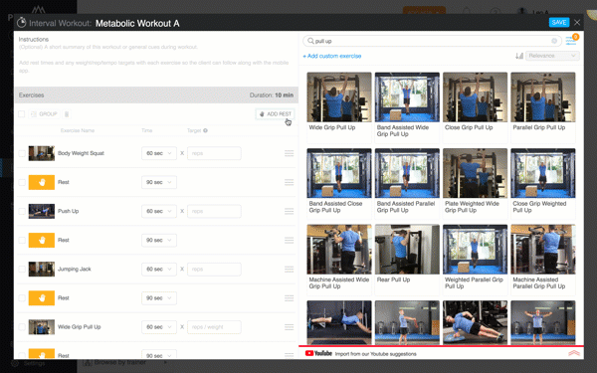Check the Body Weight Squat checkbox
This screenshot has height=373, width=597.
[22, 153]
